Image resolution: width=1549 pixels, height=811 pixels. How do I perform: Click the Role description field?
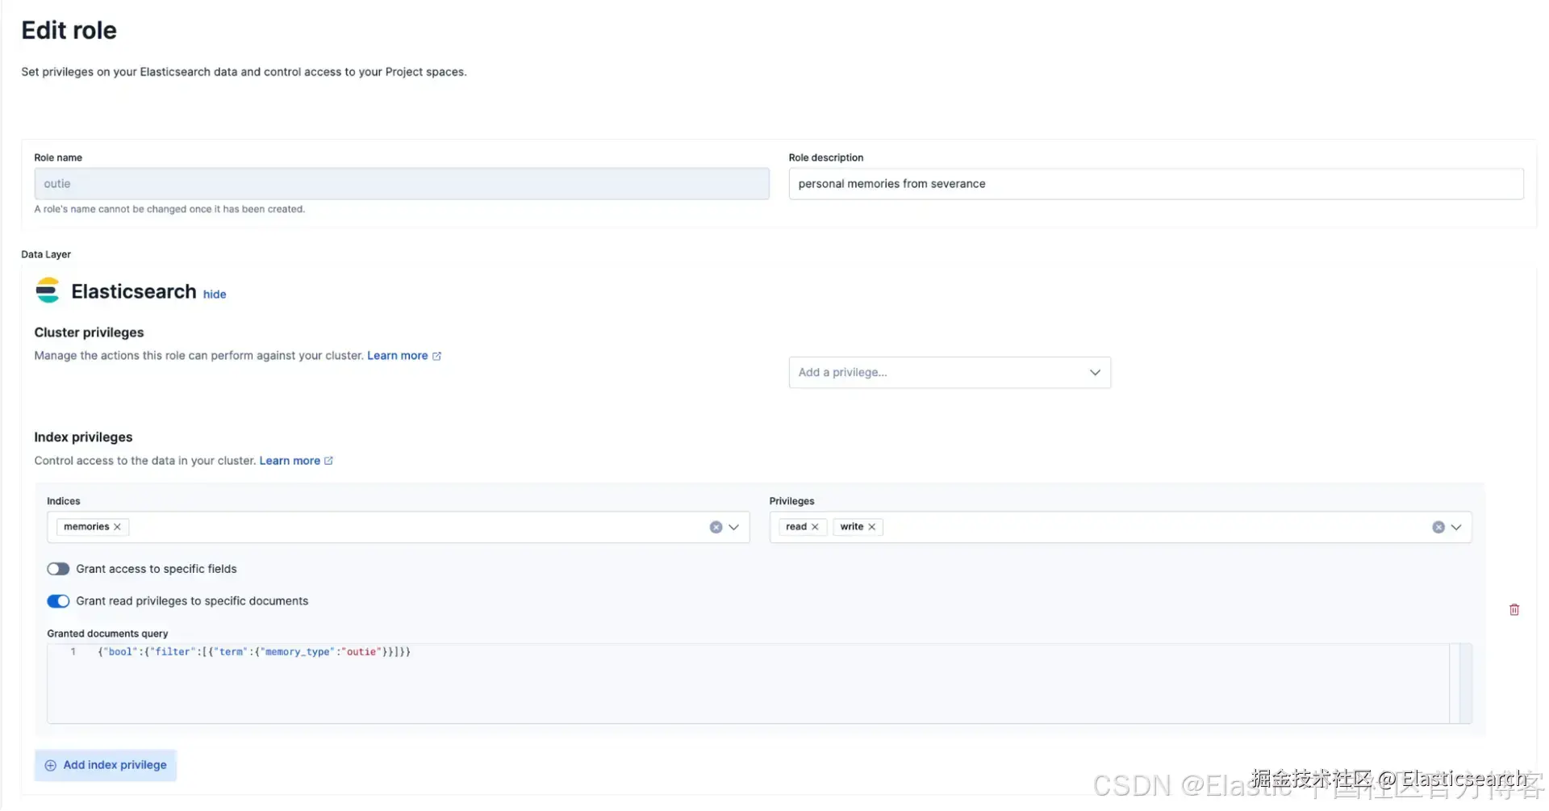tap(1155, 184)
